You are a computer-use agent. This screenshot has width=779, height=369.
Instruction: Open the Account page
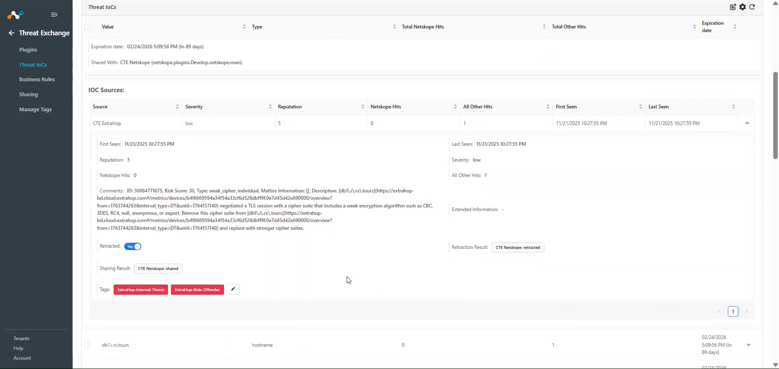22,358
